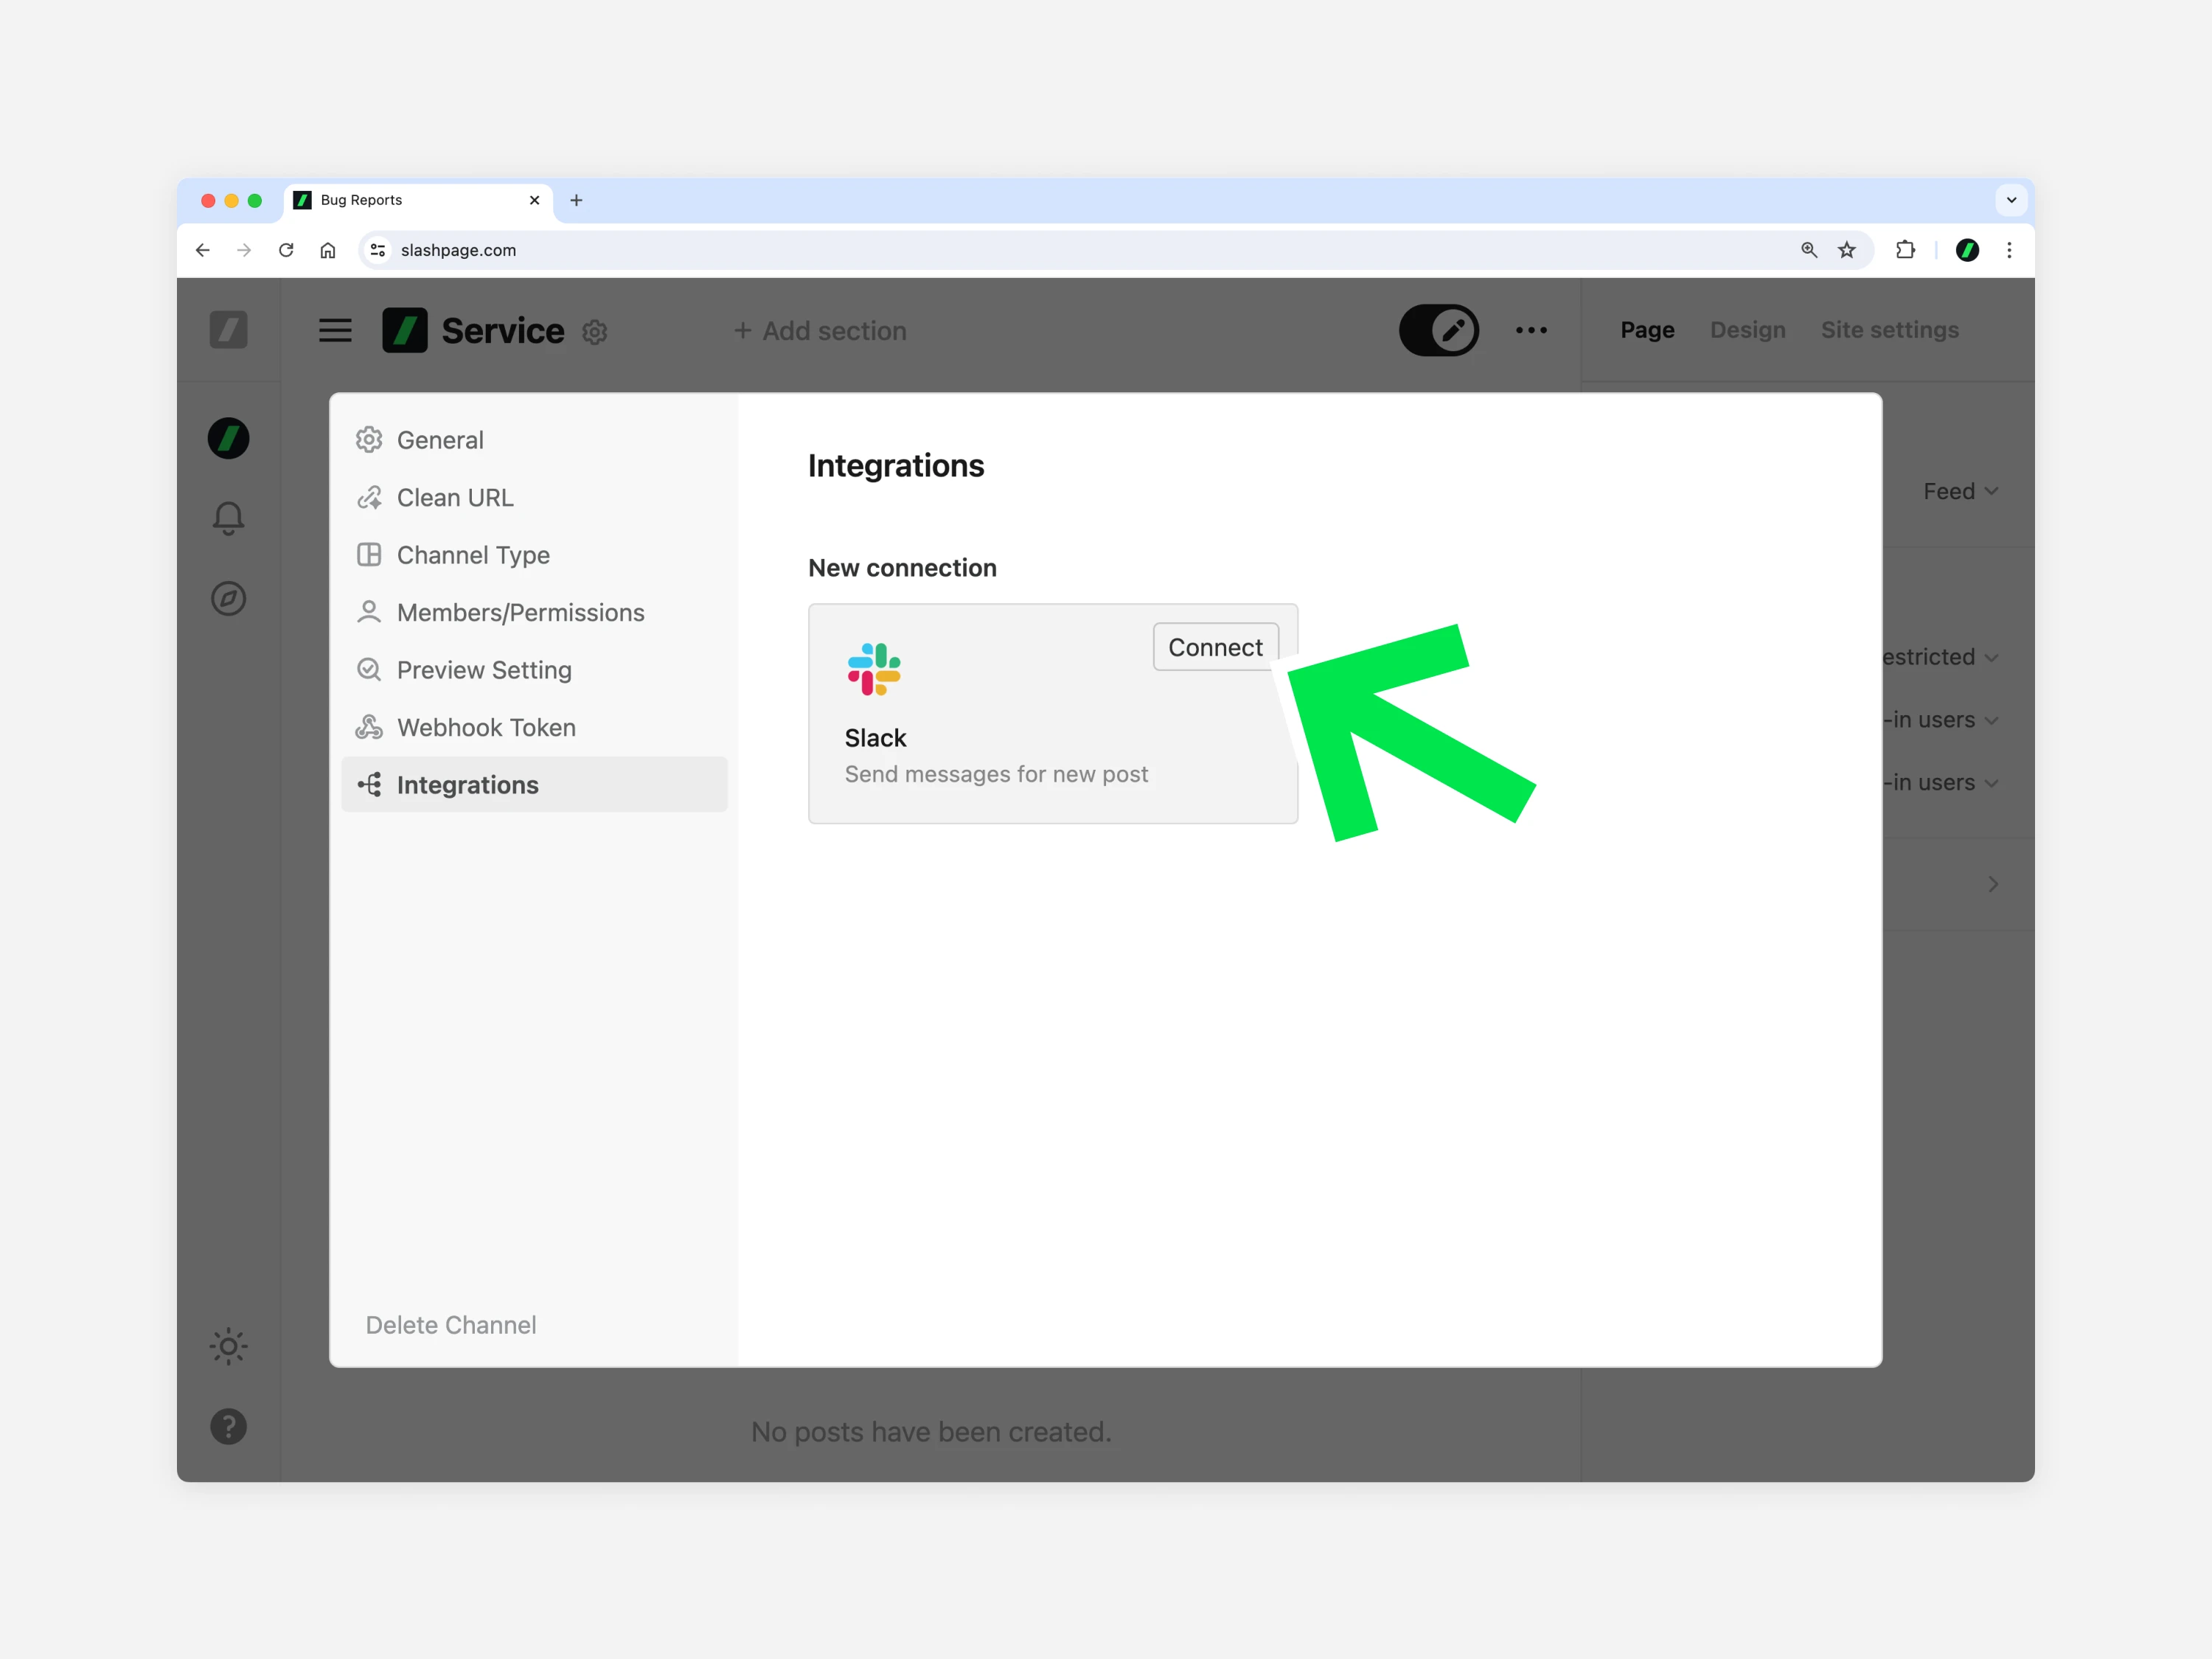Expand the right arrow row in Page panel
The height and width of the screenshot is (1659, 2212).
point(1992,884)
